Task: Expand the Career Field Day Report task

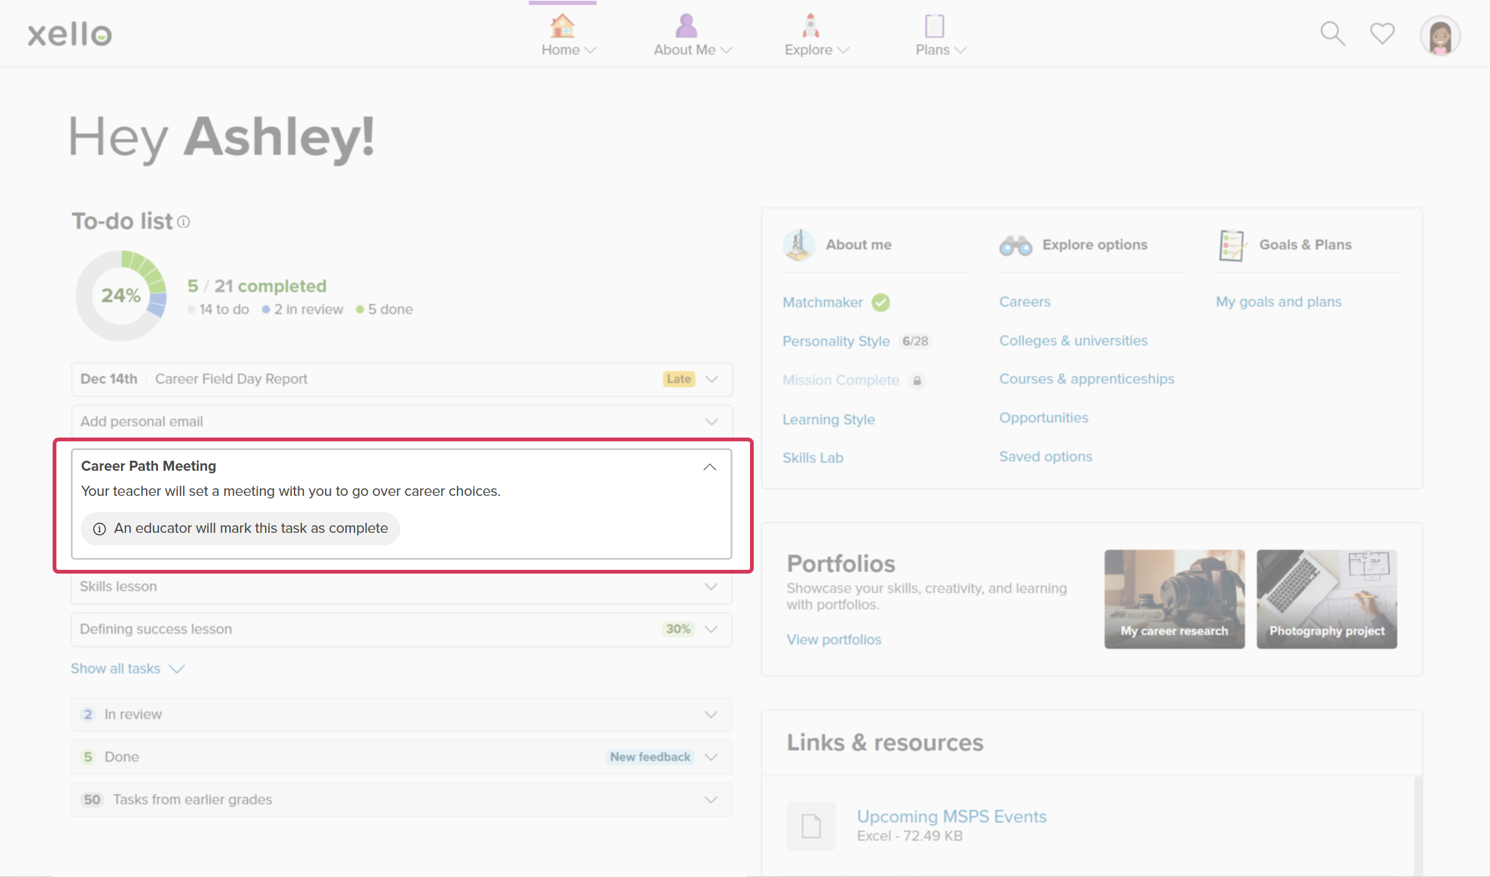Action: [711, 379]
